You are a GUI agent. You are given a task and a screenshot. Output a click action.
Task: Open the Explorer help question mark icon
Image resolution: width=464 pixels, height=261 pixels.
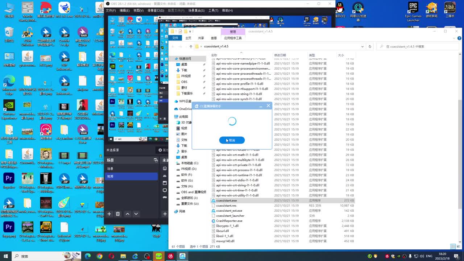tap(459, 38)
